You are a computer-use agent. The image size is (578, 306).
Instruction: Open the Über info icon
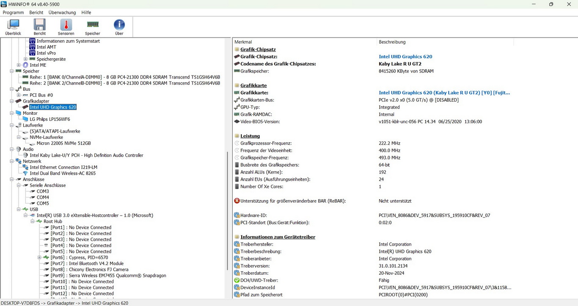point(119,27)
